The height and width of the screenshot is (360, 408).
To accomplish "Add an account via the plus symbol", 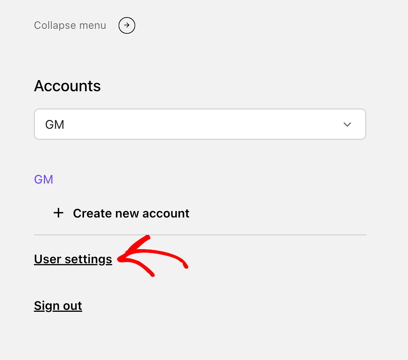I will [59, 213].
